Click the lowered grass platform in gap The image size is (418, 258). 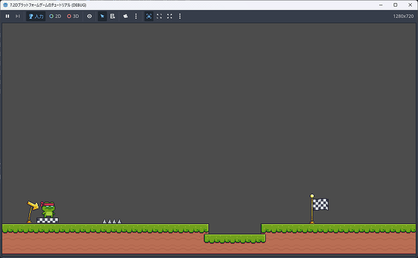pos(235,239)
